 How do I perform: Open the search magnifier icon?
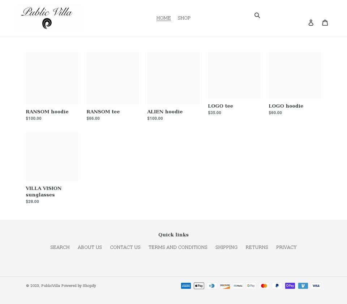pyautogui.click(x=257, y=15)
